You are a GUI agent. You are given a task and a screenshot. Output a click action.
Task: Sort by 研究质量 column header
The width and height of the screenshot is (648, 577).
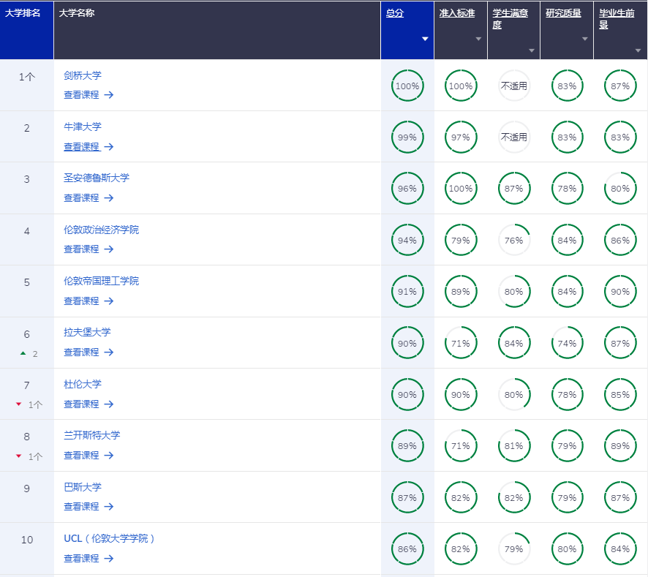tap(563, 13)
